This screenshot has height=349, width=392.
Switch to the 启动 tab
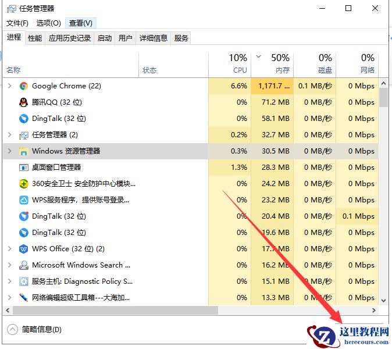pyautogui.click(x=105, y=38)
